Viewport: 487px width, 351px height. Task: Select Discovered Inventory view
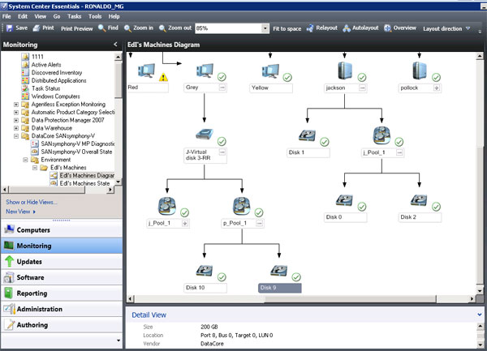click(x=57, y=73)
